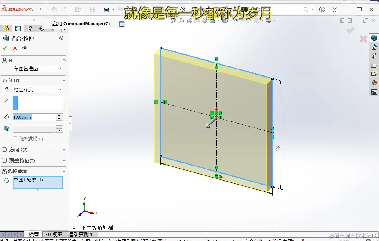
Task: Switch to the DimXpertManager tab
Action: (42, 29)
